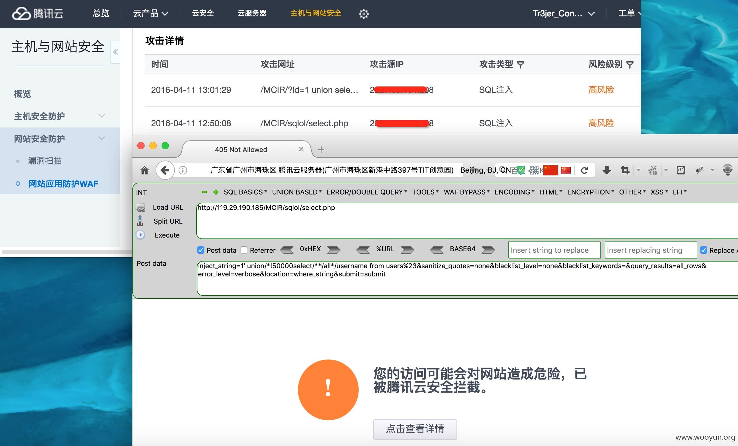Go to 云服务器 in top navigation
The image size is (738, 446).
[x=252, y=13]
